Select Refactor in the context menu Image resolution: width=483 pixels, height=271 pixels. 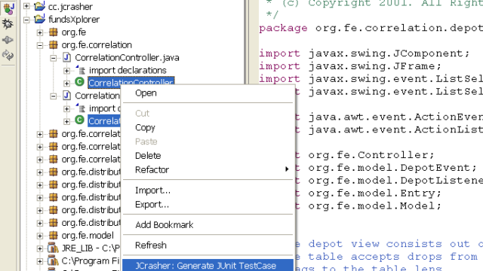208,169
